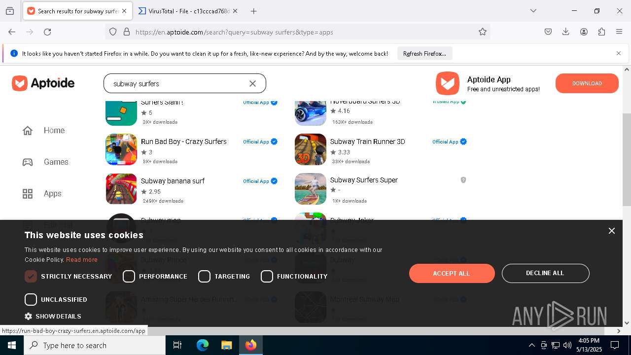Click the Aptoide logo in the header
Viewport: 631px width, 355px height.
coord(43,83)
